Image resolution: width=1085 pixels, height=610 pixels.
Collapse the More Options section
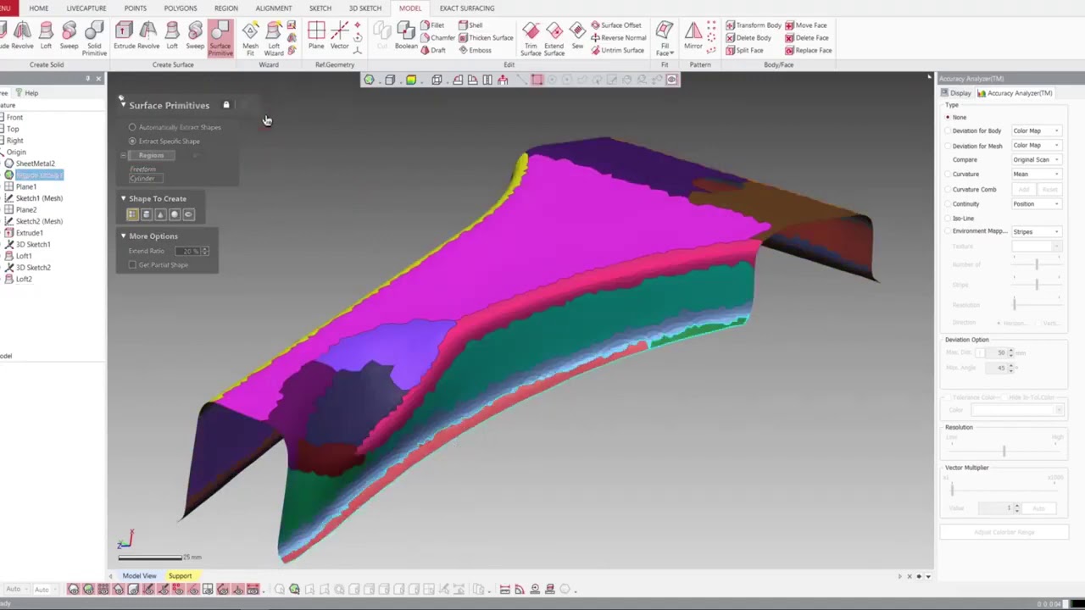coord(123,236)
